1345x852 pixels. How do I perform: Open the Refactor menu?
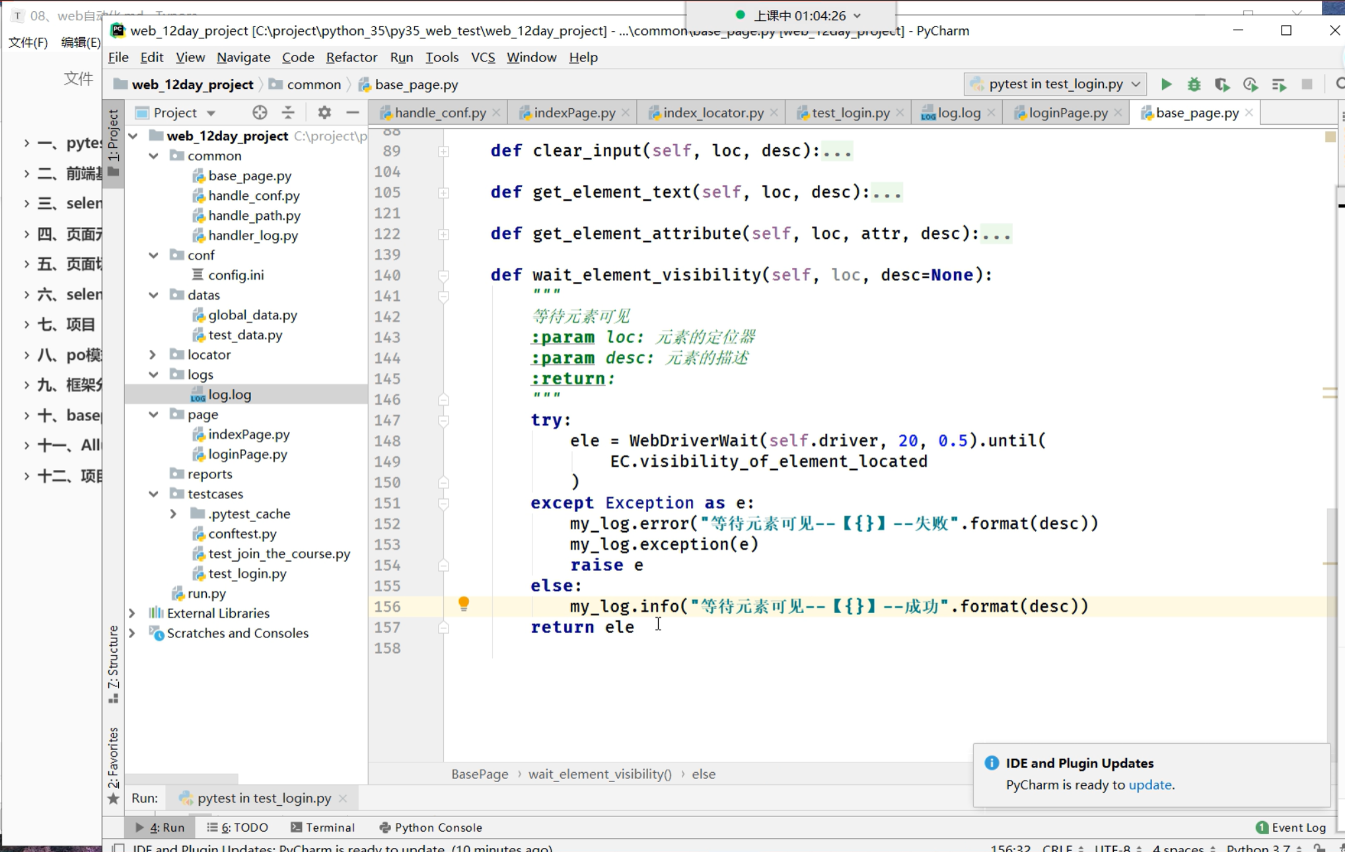(x=351, y=57)
